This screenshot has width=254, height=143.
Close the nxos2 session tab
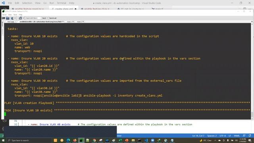[x=83, y=21]
